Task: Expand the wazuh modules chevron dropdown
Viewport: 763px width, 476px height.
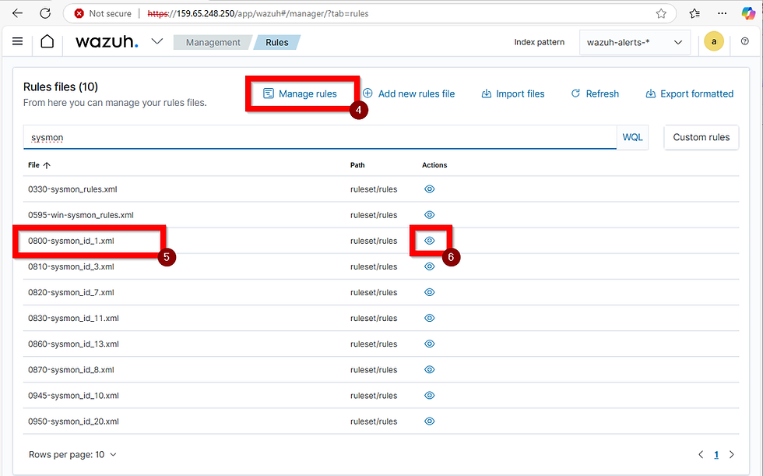Action: 156,41
